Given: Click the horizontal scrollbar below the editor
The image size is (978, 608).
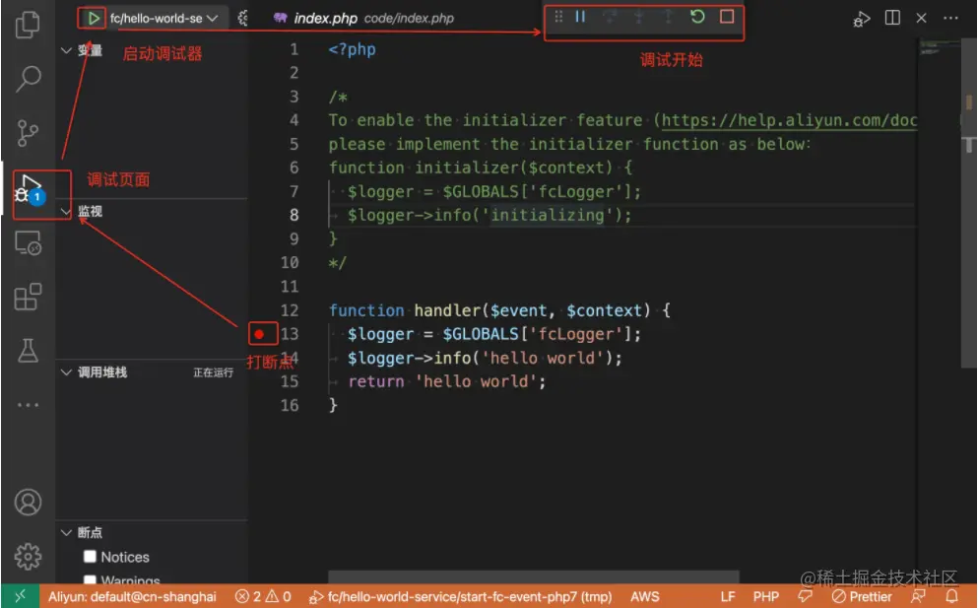Looking at the screenshot, I should [x=533, y=575].
